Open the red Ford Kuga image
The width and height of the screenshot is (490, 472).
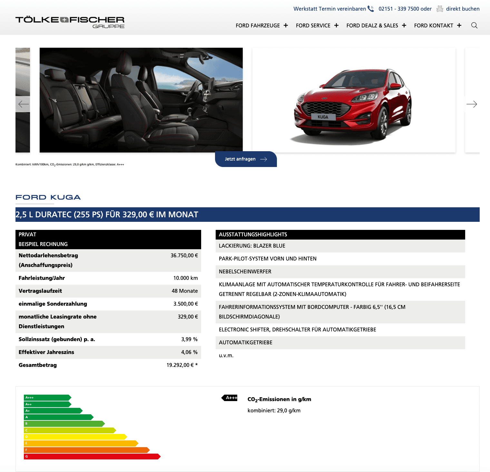click(354, 100)
